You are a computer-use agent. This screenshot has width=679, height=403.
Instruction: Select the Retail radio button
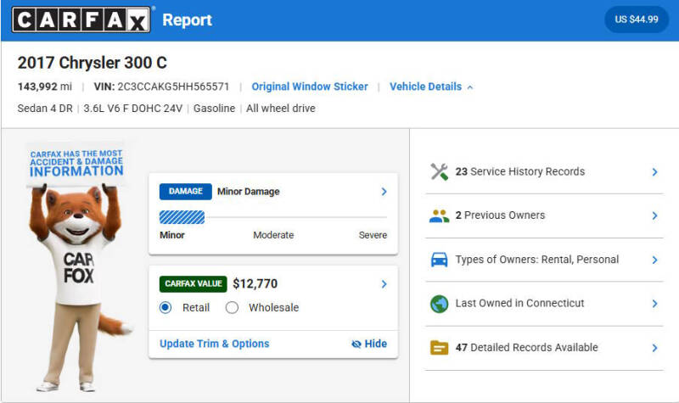click(x=166, y=308)
